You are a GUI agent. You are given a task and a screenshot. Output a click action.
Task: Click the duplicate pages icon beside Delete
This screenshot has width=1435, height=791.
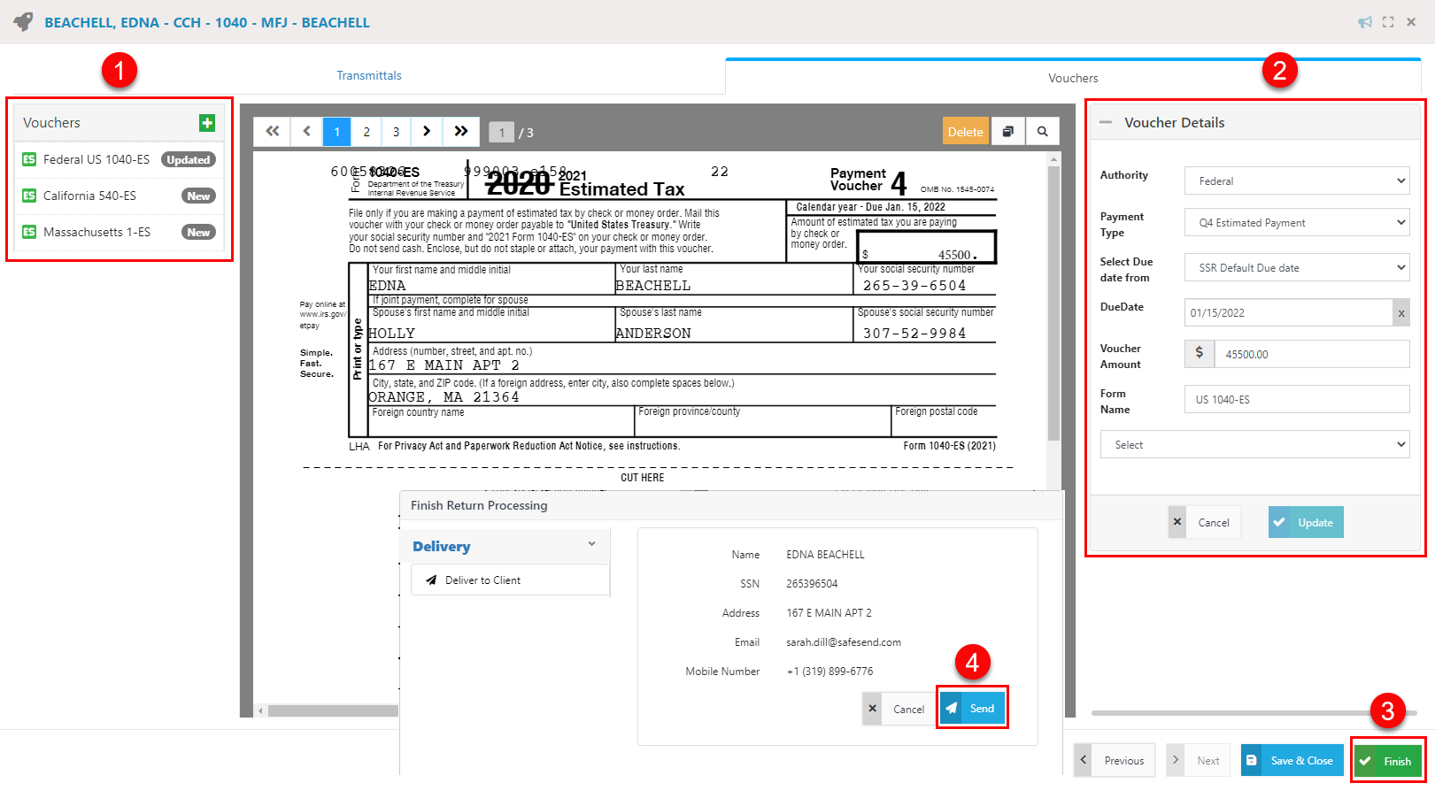1007,132
